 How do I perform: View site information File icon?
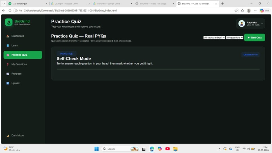[19, 10]
